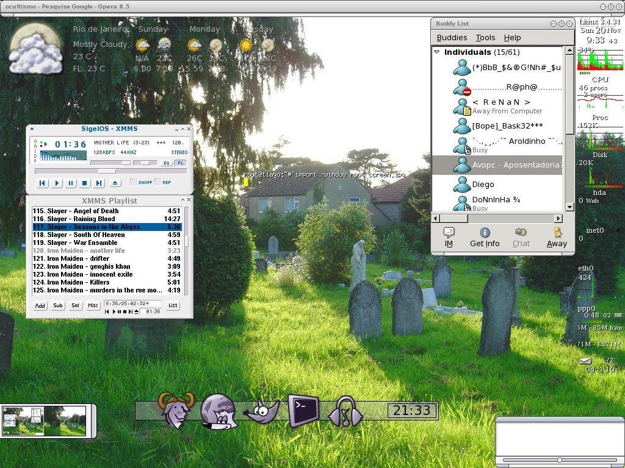Eject via the XMMS eject button

tap(115, 183)
